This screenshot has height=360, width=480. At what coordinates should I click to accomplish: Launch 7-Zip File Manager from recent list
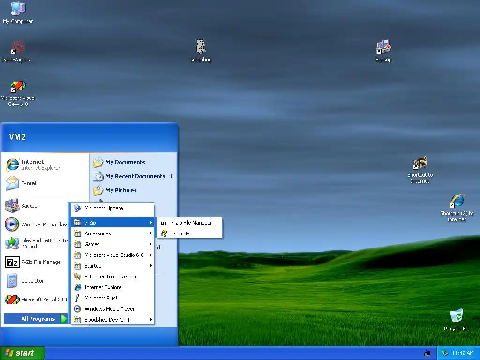[36, 262]
